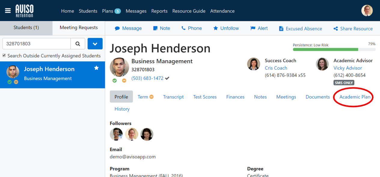Record an Excused Absence

pos(300,29)
